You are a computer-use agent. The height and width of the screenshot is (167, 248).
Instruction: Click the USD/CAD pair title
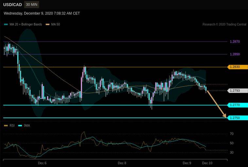12,5
